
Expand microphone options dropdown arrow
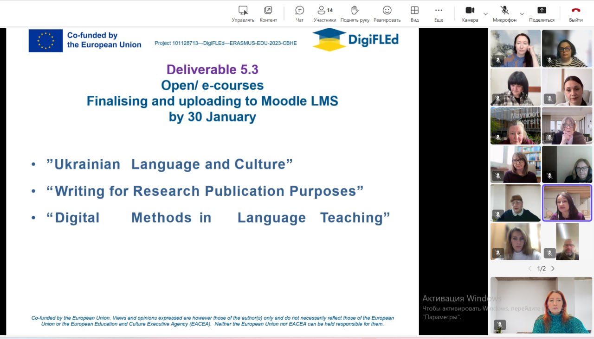[x=522, y=14]
